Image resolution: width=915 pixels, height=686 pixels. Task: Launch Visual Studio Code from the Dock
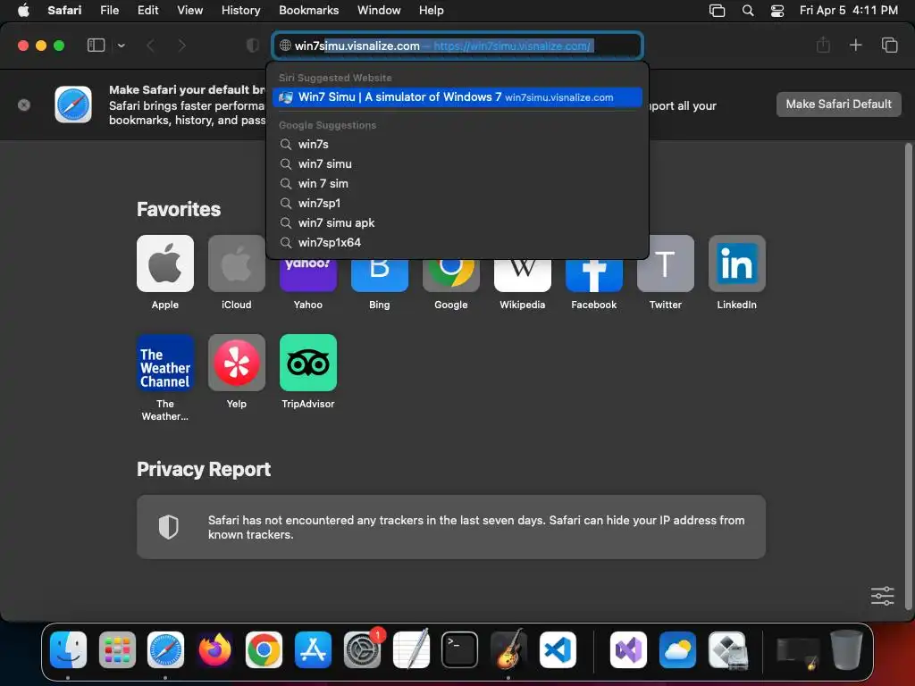(558, 649)
